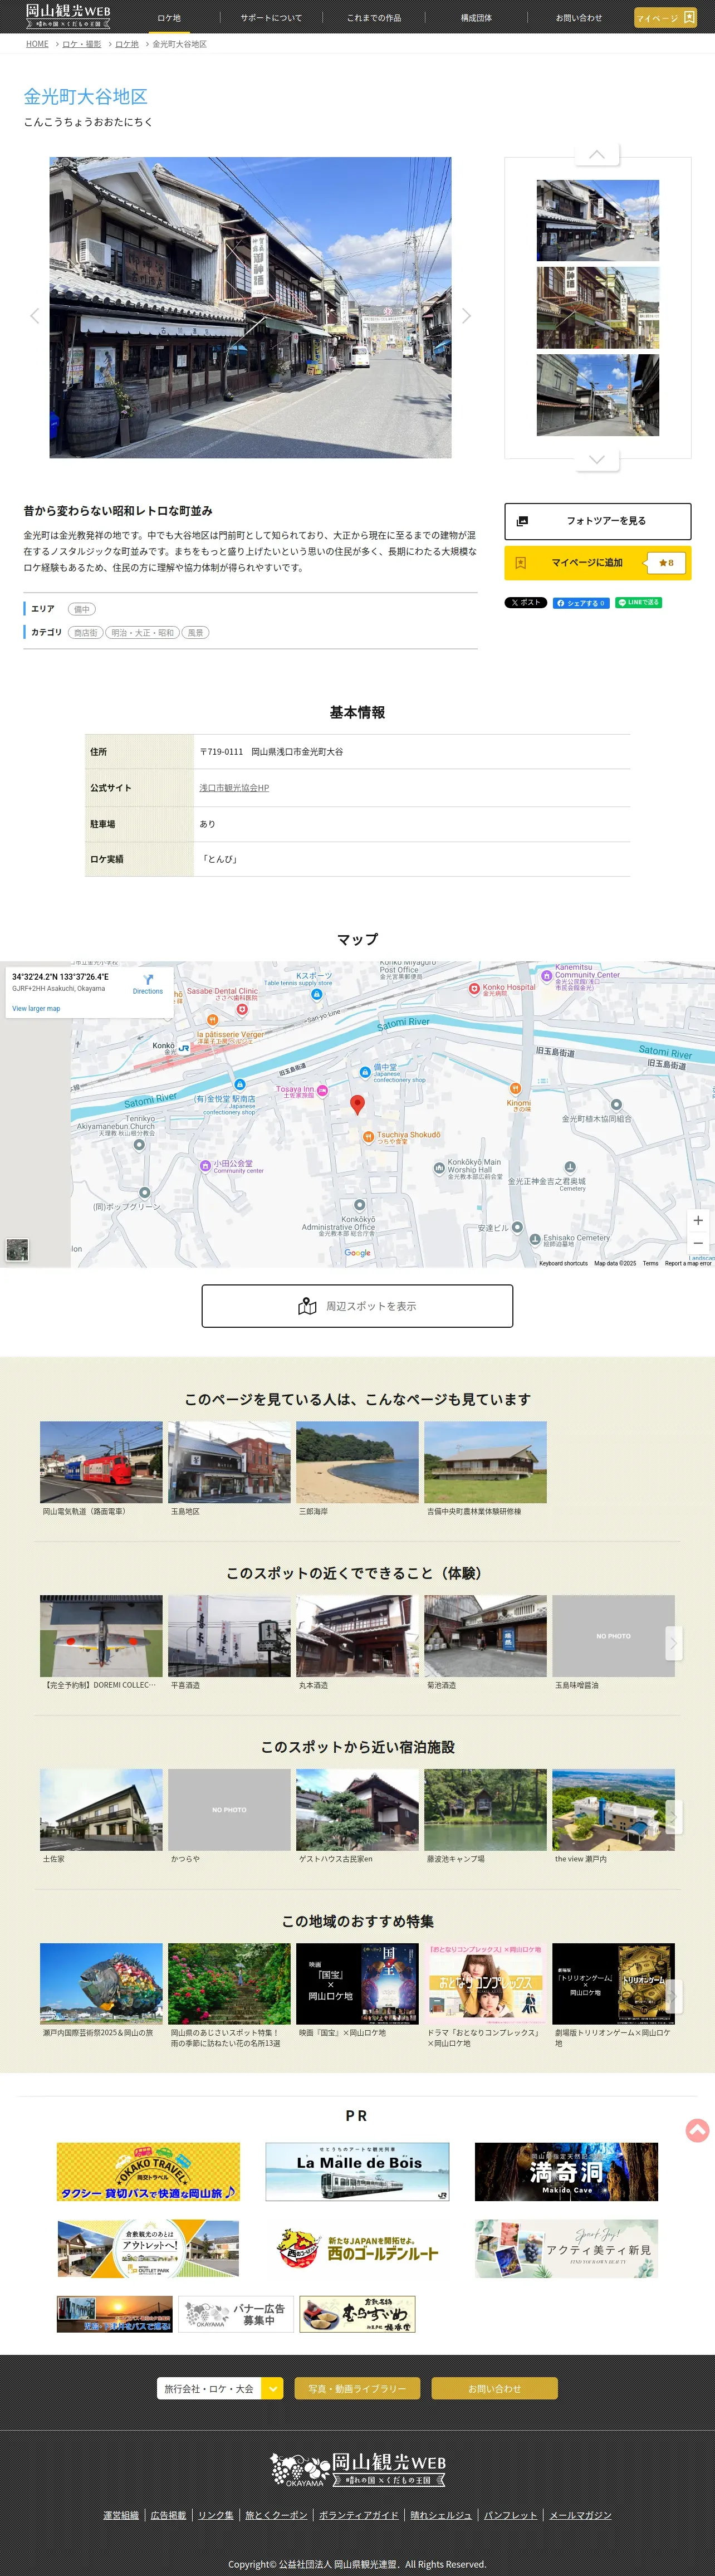Click footer 岡山観光WEB logo
Image resolution: width=715 pixels, height=2576 pixels.
[x=357, y=2468]
